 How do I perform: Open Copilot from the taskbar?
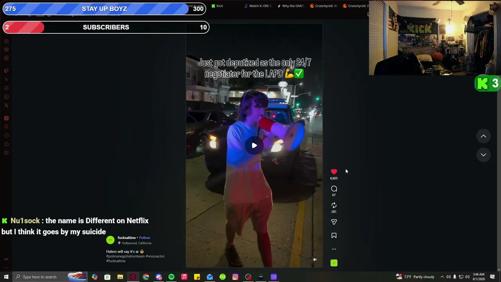coord(95,277)
